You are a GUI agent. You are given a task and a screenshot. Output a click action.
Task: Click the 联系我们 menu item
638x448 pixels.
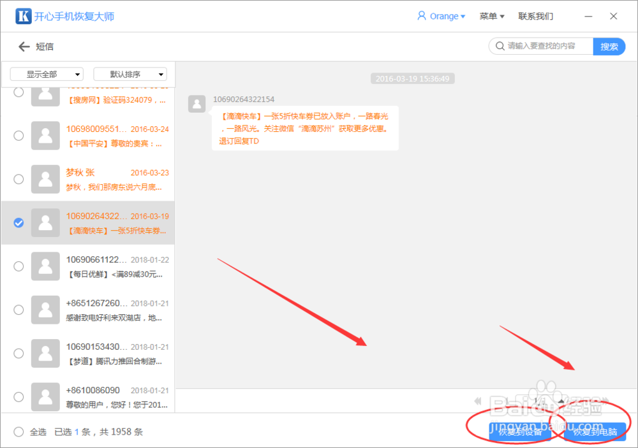[536, 16]
